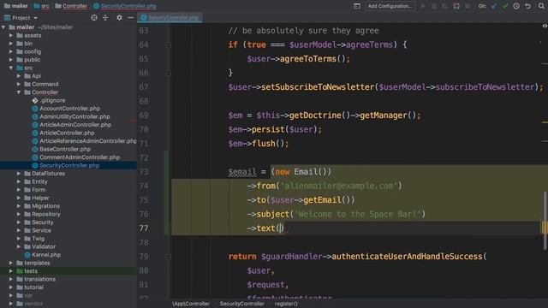Collapse the mailer root project arrow
Image resolution: width=548 pixels, height=308 pixels.
tap(3, 27)
